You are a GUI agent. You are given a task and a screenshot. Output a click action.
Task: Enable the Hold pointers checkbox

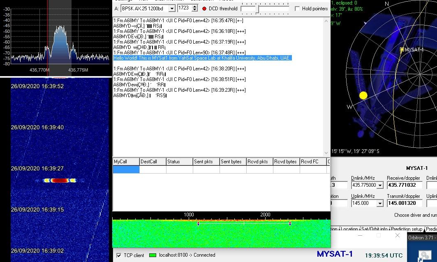[x=297, y=9]
